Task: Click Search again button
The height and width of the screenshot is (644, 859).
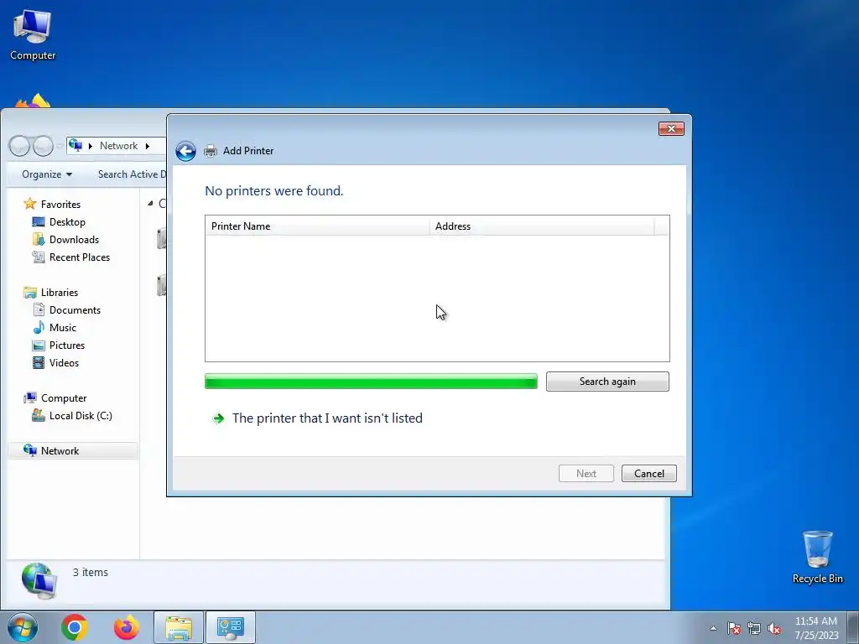Action: click(607, 382)
